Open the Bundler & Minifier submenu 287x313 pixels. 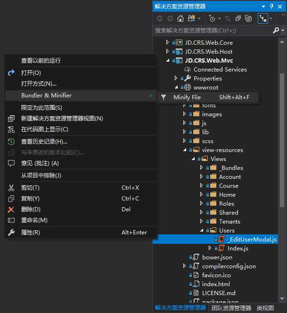(81, 96)
